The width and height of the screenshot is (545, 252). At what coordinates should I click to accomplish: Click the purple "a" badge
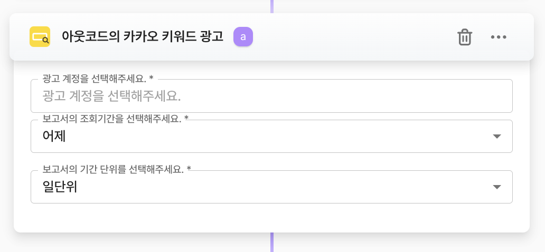[243, 37]
